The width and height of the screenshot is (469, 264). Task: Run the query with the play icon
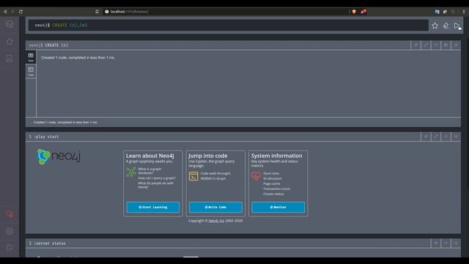click(457, 26)
